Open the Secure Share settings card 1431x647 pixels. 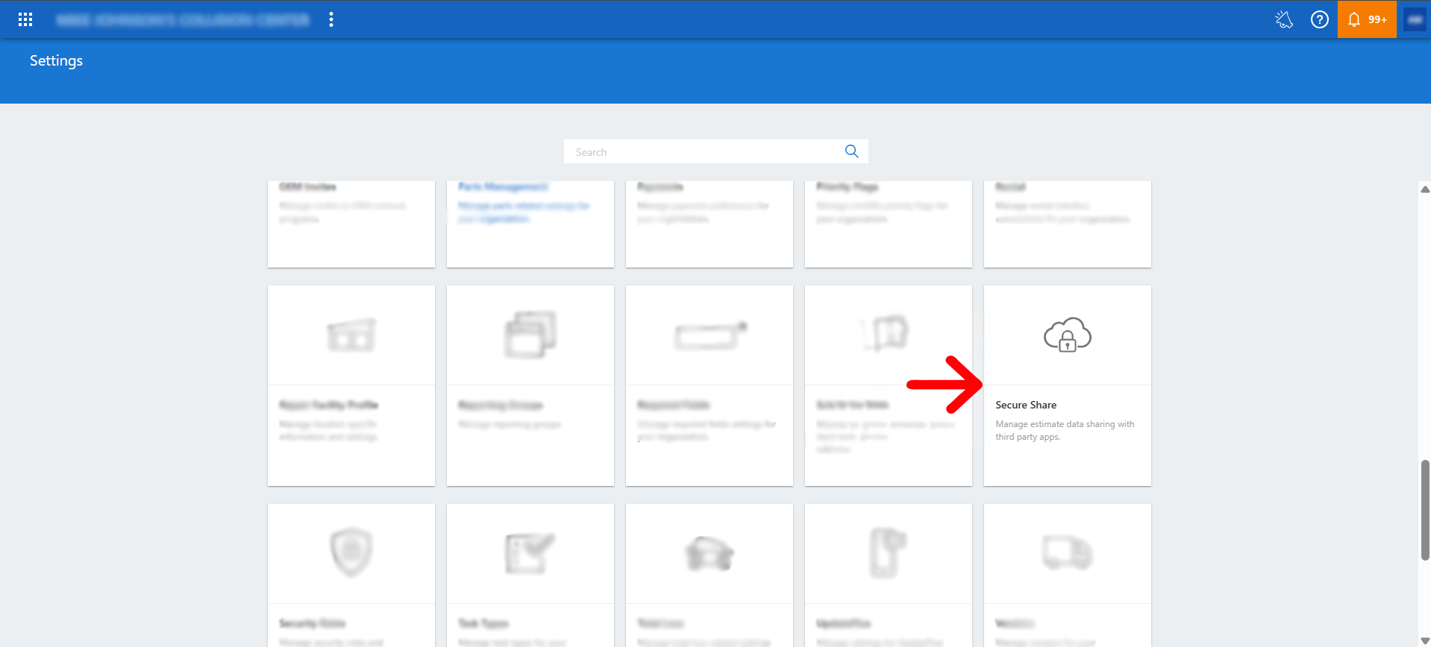1067,386
